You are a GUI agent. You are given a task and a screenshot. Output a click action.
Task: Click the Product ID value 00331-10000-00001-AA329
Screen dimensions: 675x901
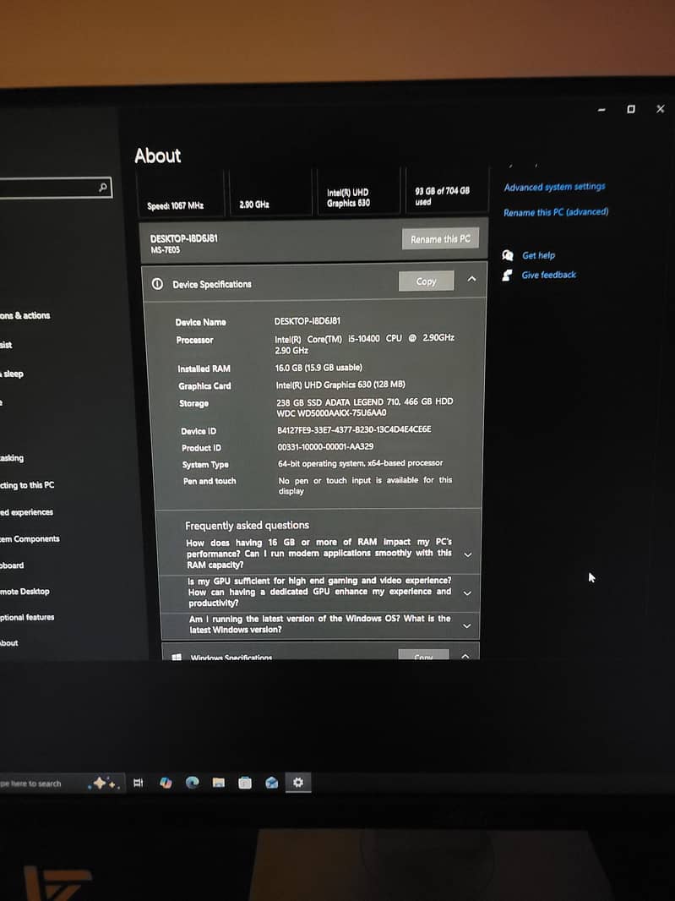point(325,446)
